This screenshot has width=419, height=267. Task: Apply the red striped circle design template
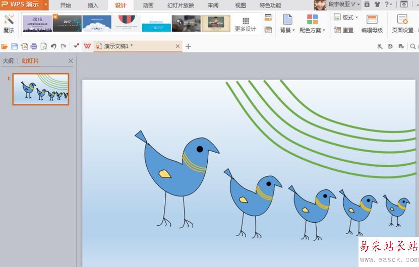127,24
